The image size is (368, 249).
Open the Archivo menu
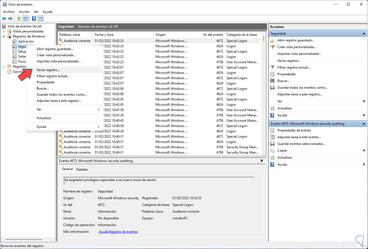pyautogui.click(x=9, y=12)
